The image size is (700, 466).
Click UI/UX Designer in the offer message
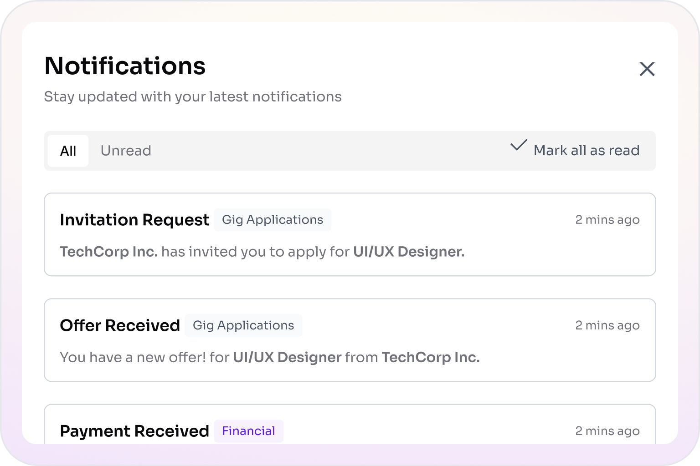click(x=287, y=357)
